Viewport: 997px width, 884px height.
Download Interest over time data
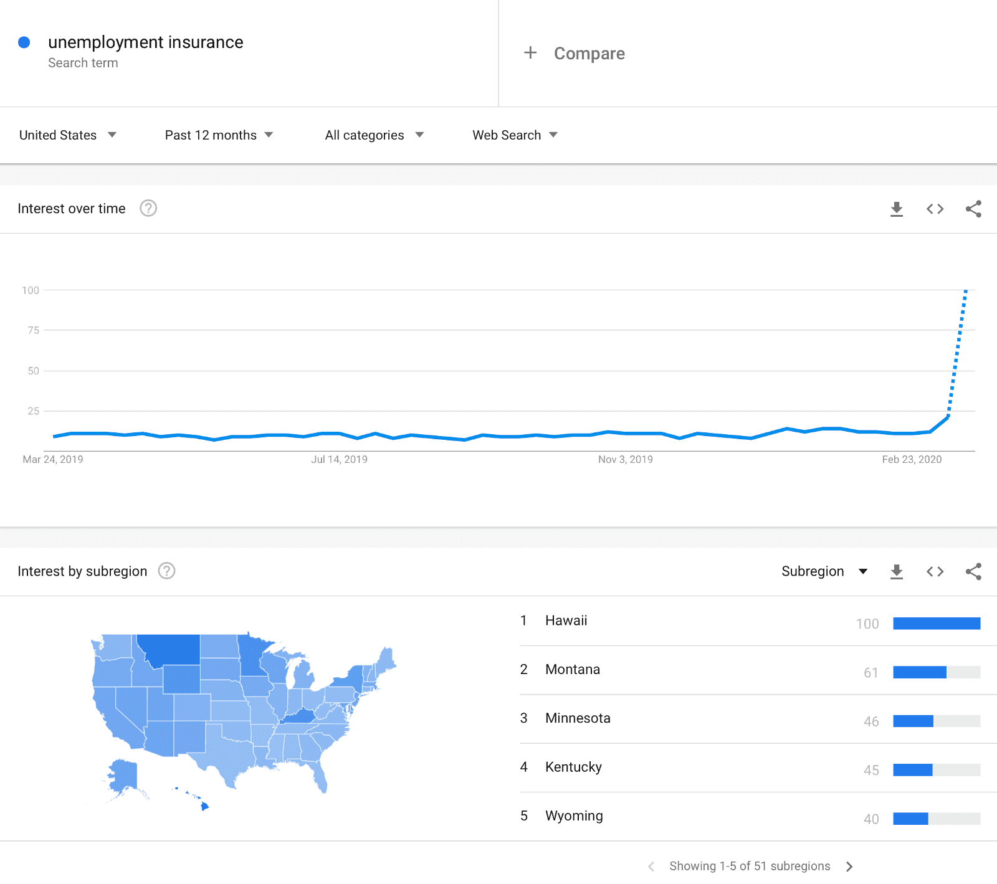click(x=897, y=209)
